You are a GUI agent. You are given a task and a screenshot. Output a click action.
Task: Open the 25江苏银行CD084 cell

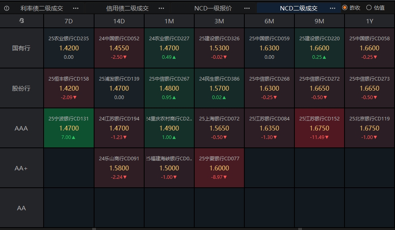tap(269, 128)
